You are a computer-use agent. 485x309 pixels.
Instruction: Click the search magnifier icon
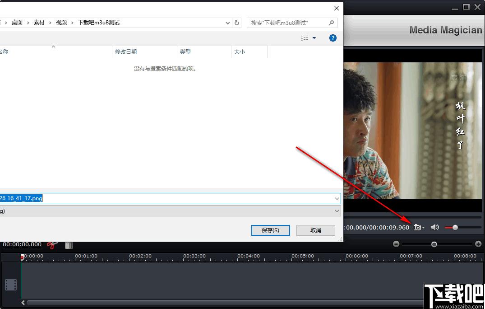coord(331,23)
